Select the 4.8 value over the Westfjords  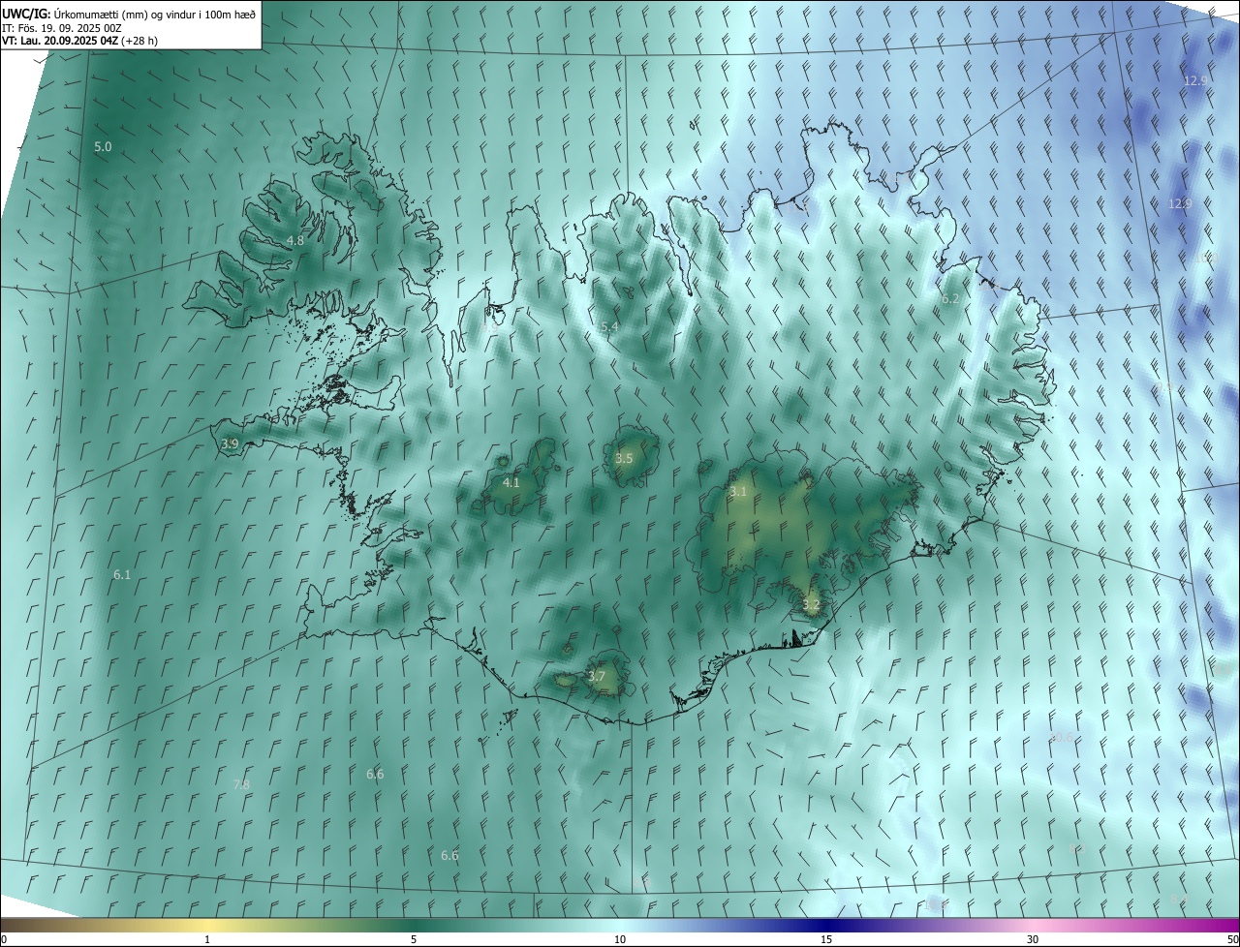[295, 240]
